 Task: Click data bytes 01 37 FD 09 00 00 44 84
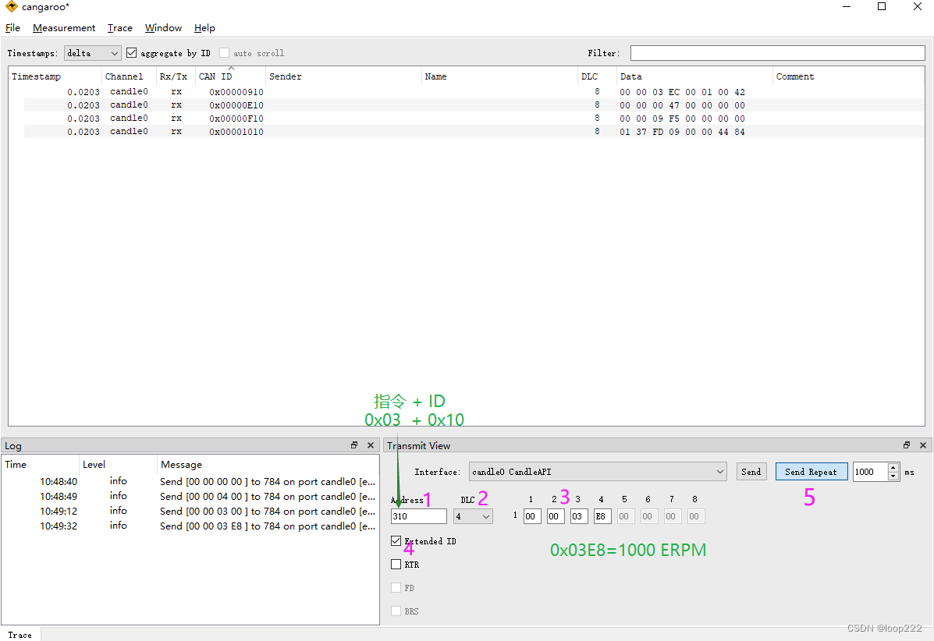point(682,132)
